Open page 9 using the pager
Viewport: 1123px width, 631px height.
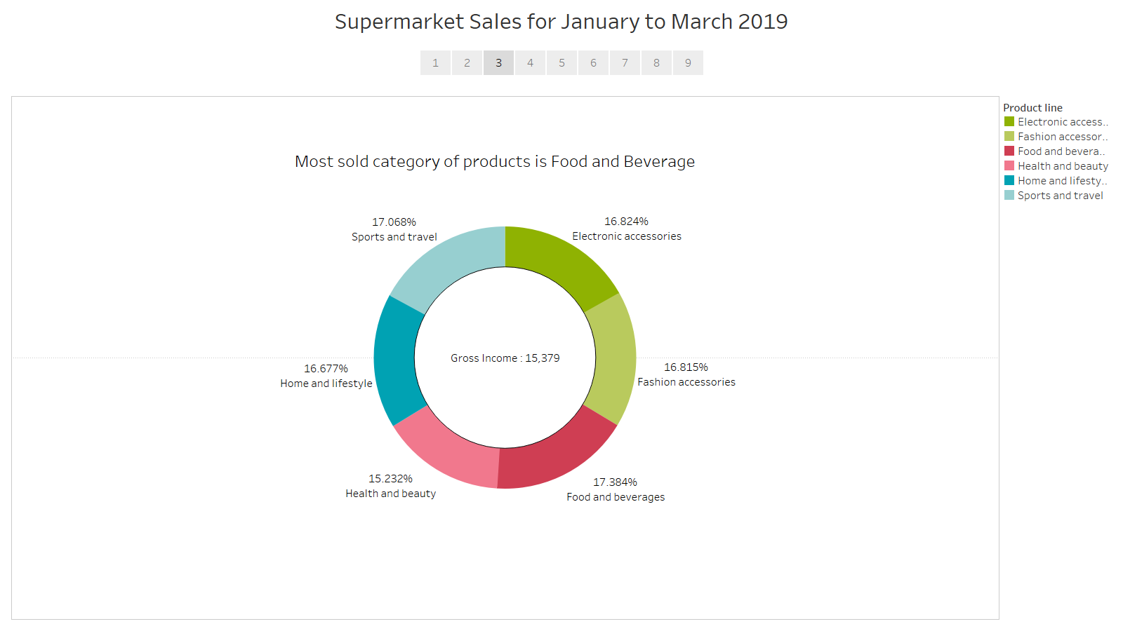click(x=688, y=62)
